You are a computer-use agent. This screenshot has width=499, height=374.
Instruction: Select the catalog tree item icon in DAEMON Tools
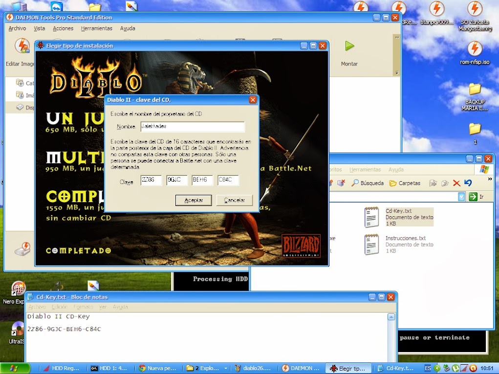[x=20, y=83]
